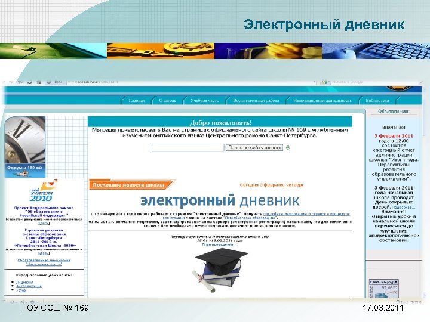Click the site search text field
430x322 pixels.
click(x=188, y=148)
